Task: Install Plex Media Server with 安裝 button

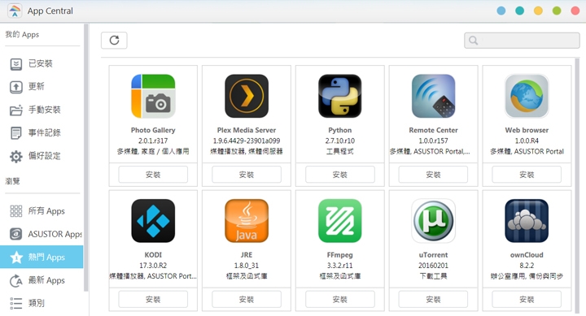Action: point(247,174)
